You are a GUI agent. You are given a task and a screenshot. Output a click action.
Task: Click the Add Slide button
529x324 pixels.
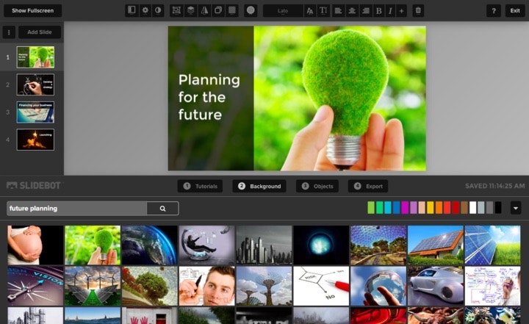click(x=40, y=32)
